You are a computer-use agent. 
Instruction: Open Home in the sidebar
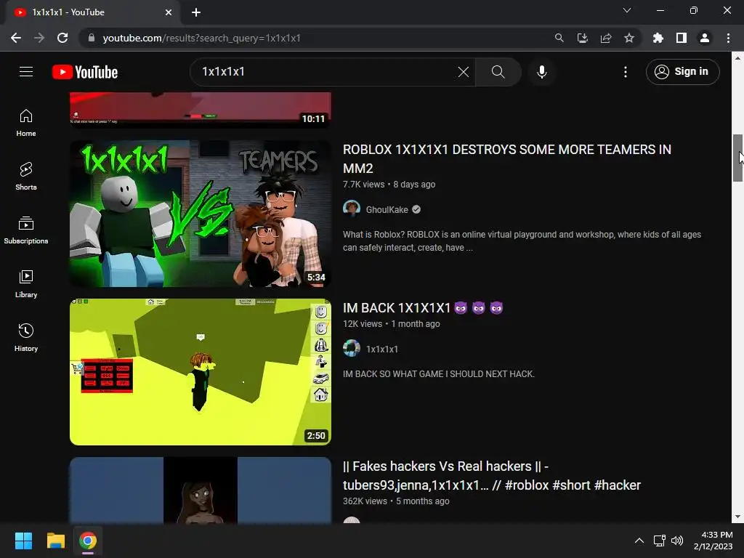[26, 123]
